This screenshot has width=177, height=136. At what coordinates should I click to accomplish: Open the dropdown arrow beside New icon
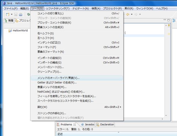pyautogui.click(x=12, y=15)
